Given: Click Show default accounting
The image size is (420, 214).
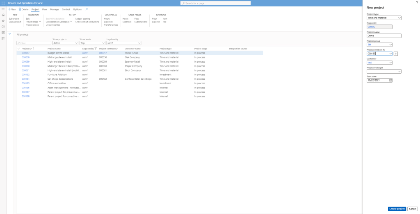Looking at the screenshot, I should coord(87,22).
